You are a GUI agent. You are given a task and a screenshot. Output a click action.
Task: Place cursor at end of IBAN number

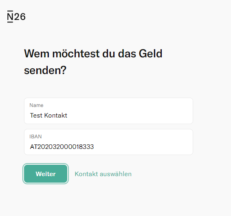pyautogui.click(x=94, y=147)
